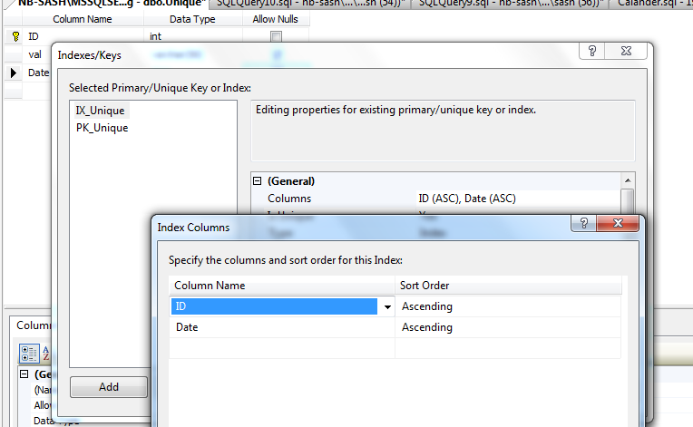
Task: Click Ascending sort order for ID row
Action: click(x=508, y=306)
